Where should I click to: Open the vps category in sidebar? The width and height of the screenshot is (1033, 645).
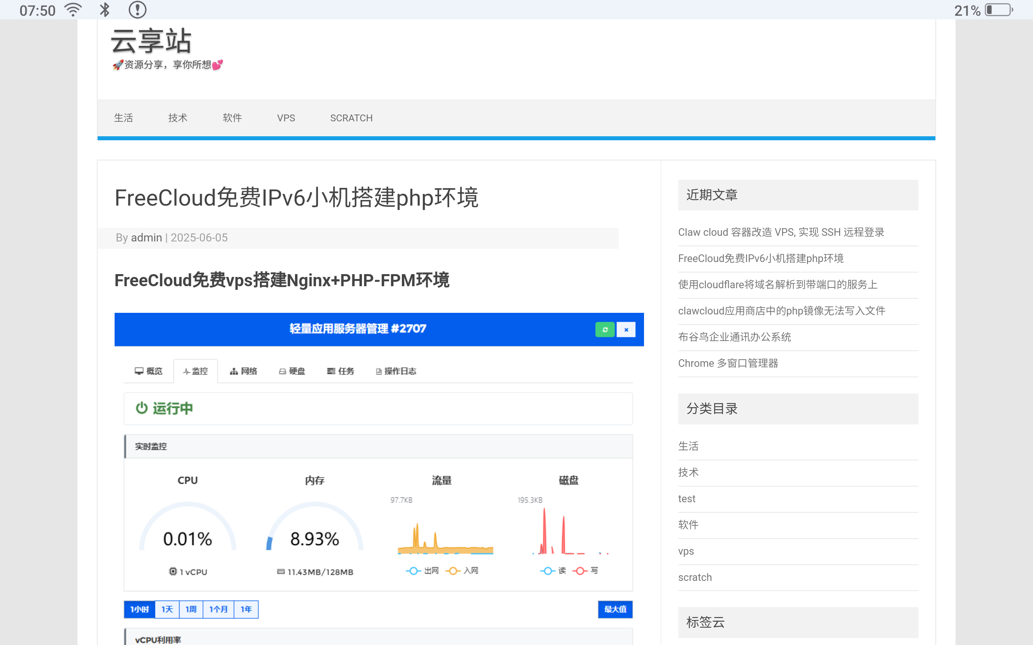686,551
